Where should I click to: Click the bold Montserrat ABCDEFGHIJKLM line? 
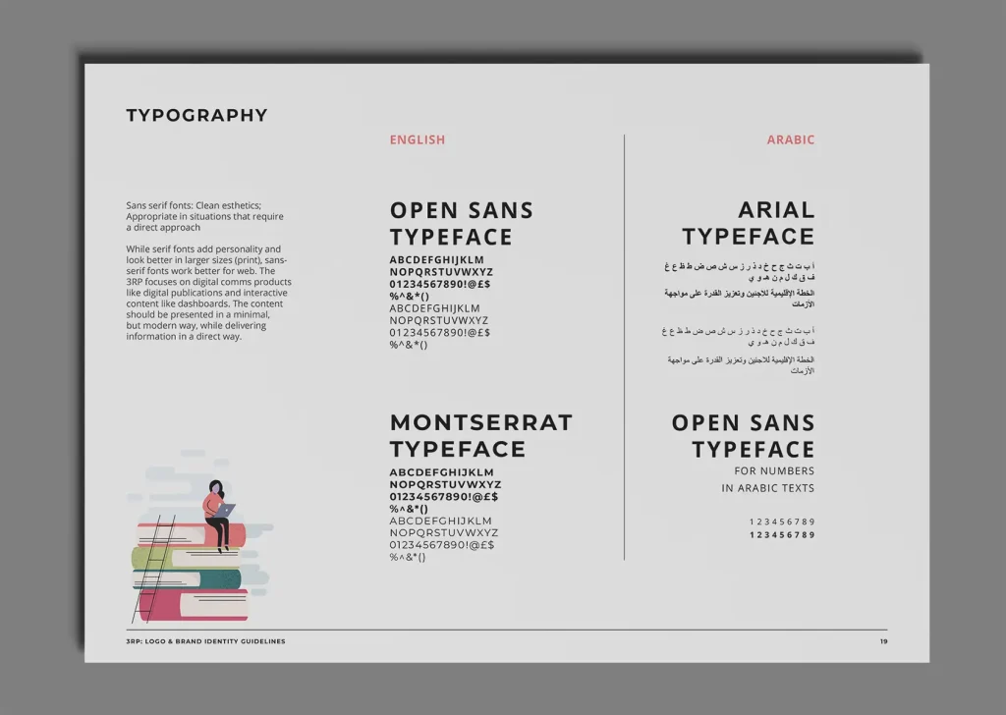441,472
